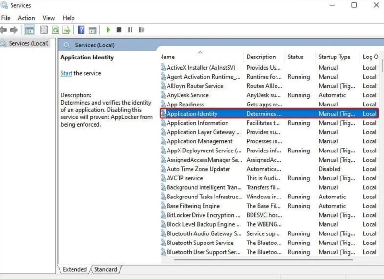Select the Agent Activation Runtime row

coord(269,77)
